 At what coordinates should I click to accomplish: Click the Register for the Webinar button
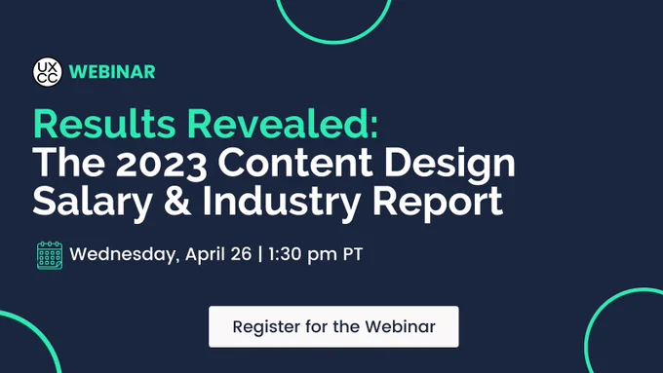coord(333,326)
